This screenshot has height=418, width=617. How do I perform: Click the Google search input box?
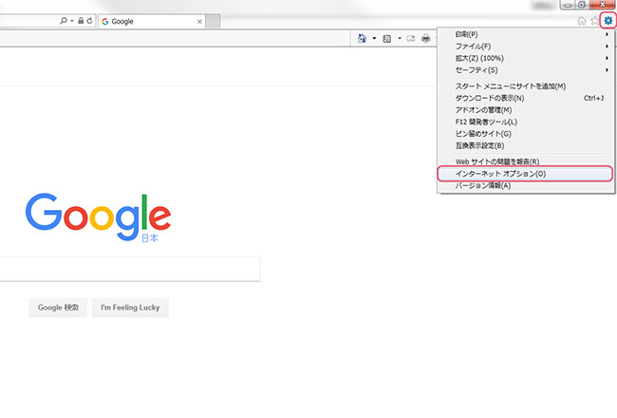click(130, 269)
